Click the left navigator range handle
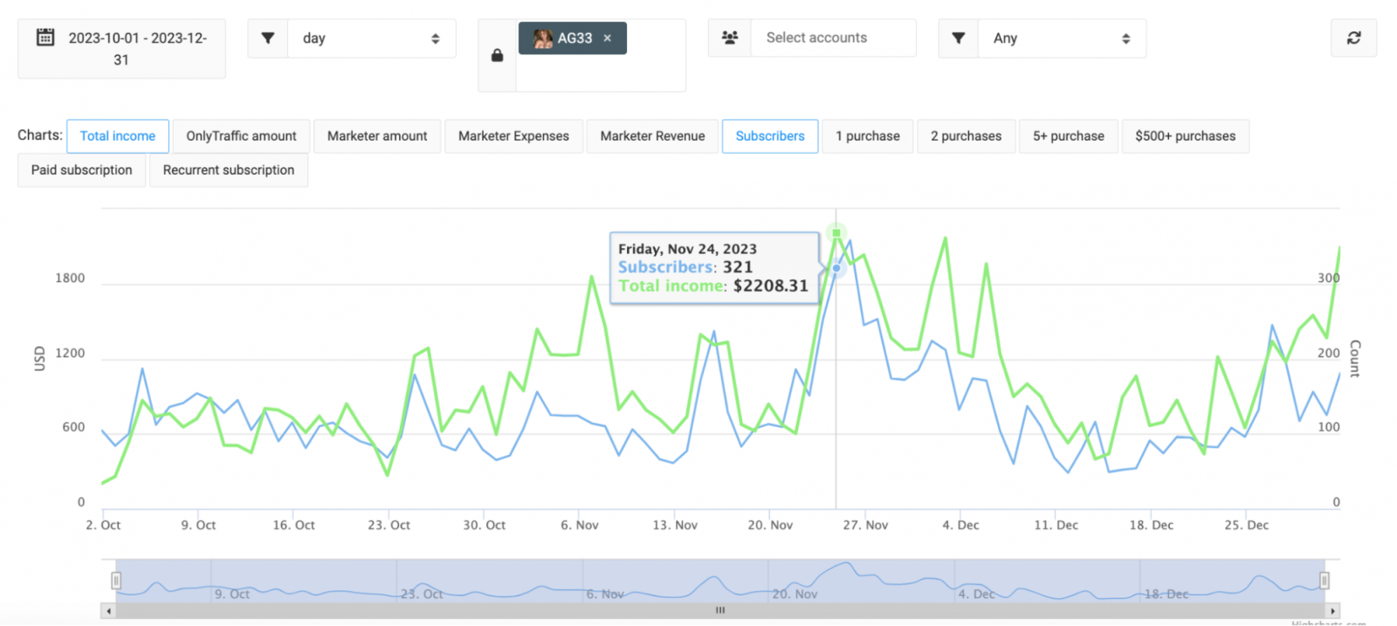 116,581
